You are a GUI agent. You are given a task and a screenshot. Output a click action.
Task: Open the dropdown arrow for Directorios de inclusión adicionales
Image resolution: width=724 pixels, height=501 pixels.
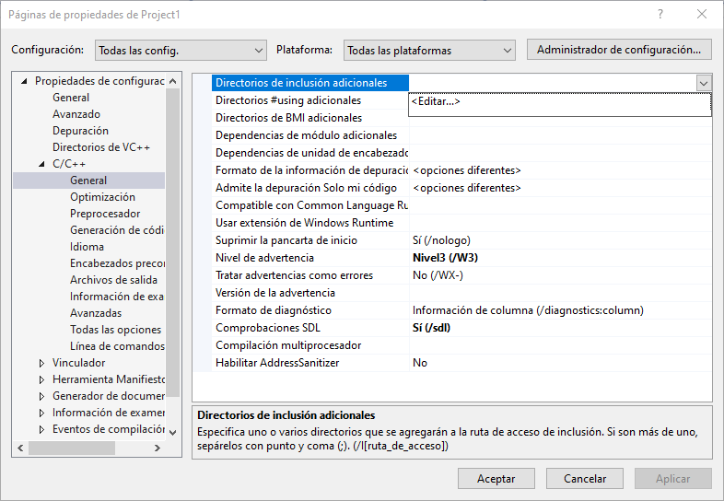(x=703, y=83)
